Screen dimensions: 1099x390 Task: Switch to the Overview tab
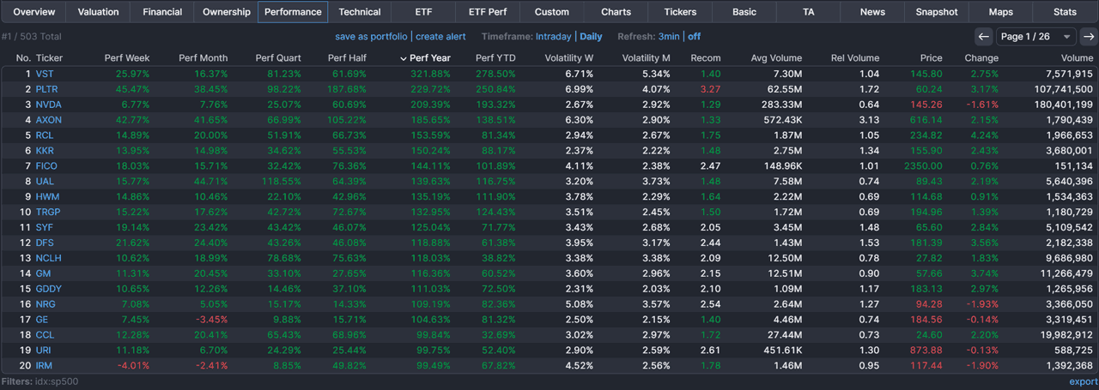33,12
